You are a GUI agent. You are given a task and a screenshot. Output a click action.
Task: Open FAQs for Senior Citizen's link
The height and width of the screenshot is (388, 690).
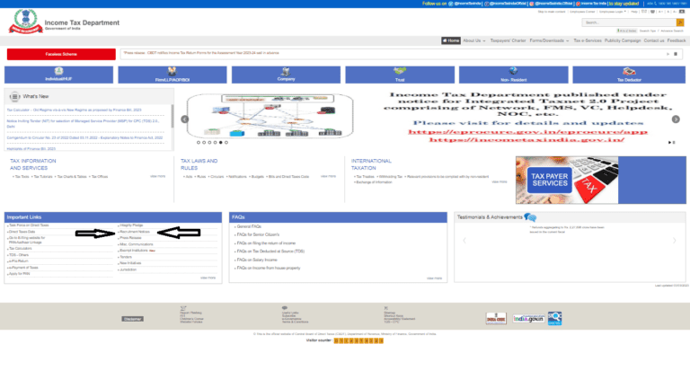click(x=258, y=234)
